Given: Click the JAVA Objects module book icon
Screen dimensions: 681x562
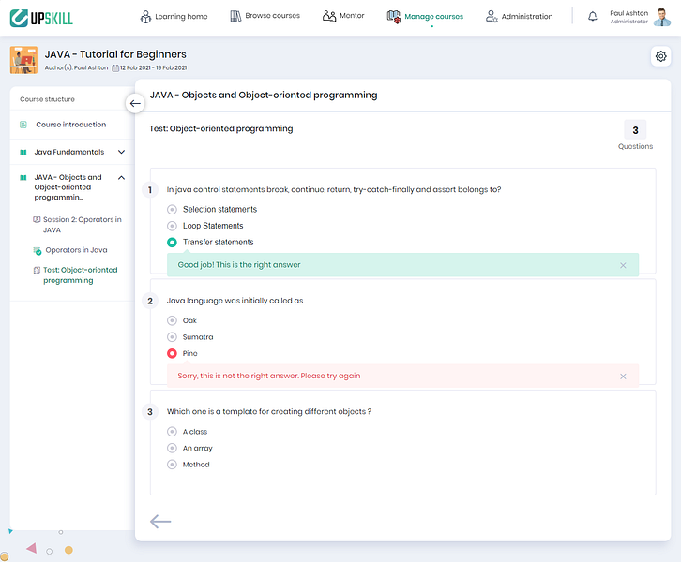Looking at the screenshot, I should (23, 177).
